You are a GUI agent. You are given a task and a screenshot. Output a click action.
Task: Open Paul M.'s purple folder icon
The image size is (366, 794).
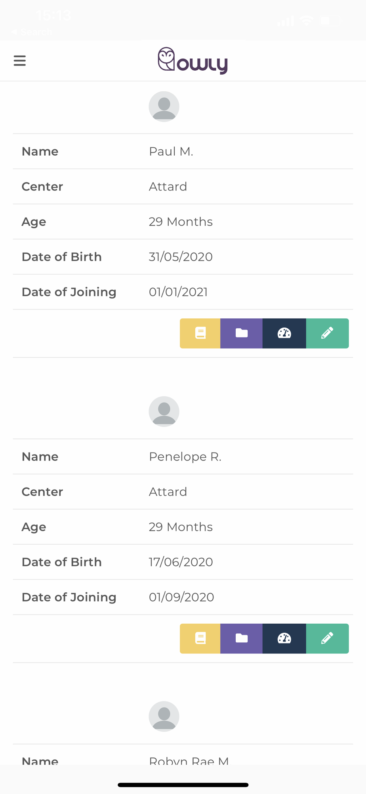242,333
